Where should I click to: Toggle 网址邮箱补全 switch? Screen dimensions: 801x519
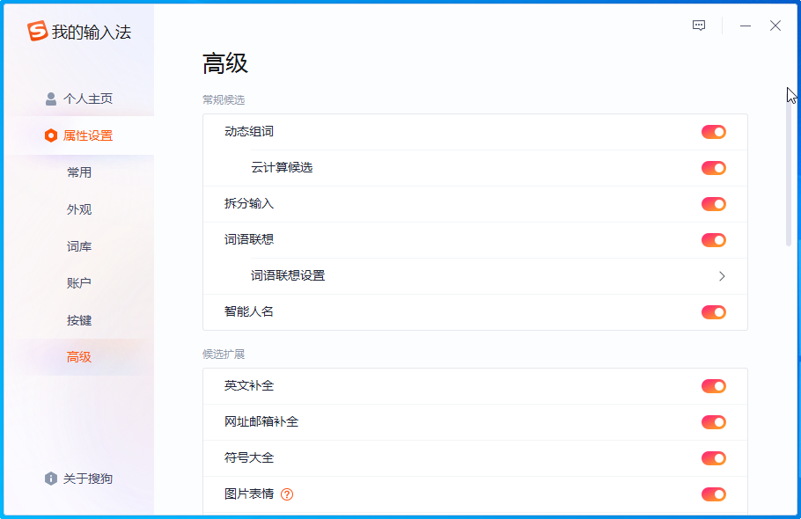[x=714, y=422]
